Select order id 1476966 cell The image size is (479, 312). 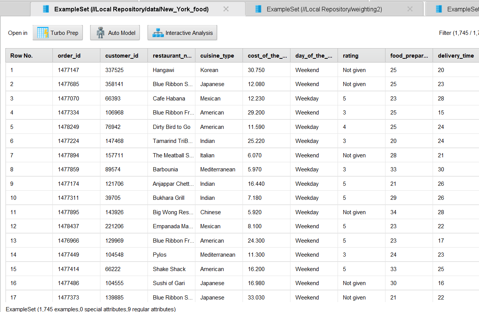coord(76,241)
